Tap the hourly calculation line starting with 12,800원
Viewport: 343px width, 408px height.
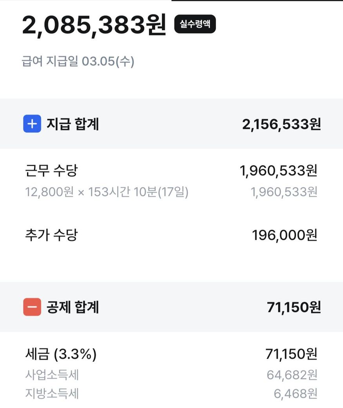point(107,192)
